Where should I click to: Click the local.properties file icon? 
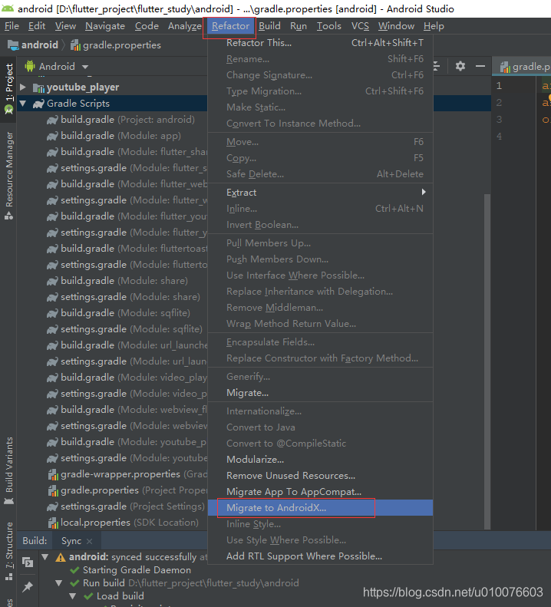click(x=53, y=523)
